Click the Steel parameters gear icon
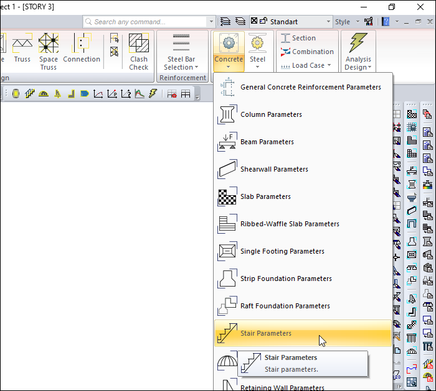 coord(257,44)
